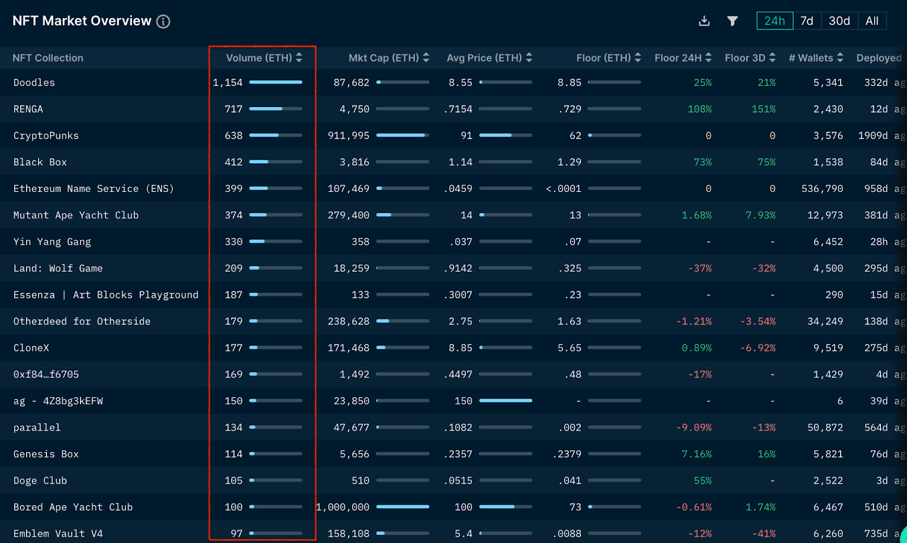Viewport: 907px width, 543px height.
Task: Select Doge Club Floor 24H value 55%
Action: coord(702,481)
